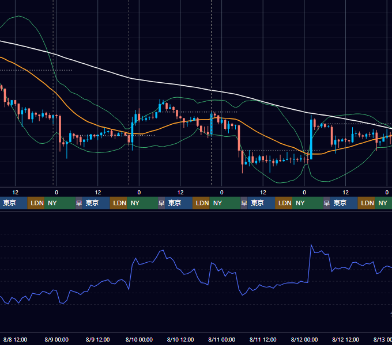Click the 8/10 12:00 date label
Screen dimensions: 392x345
[180, 339]
